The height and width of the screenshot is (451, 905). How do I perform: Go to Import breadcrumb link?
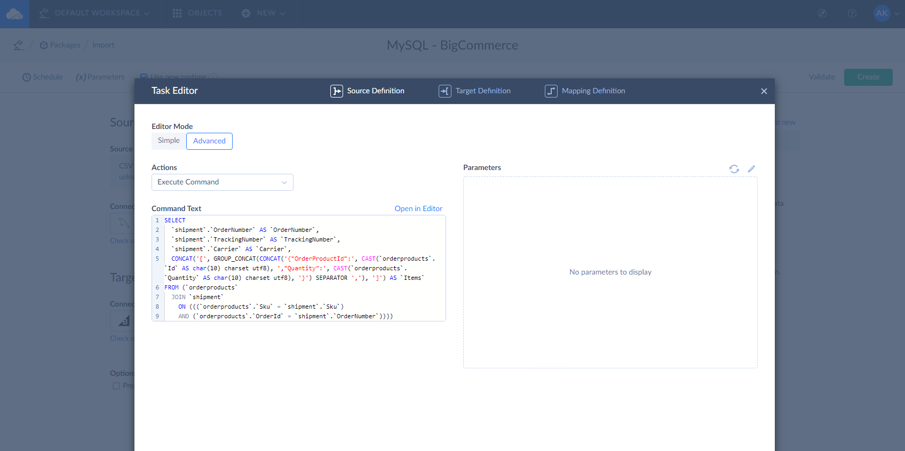104,45
